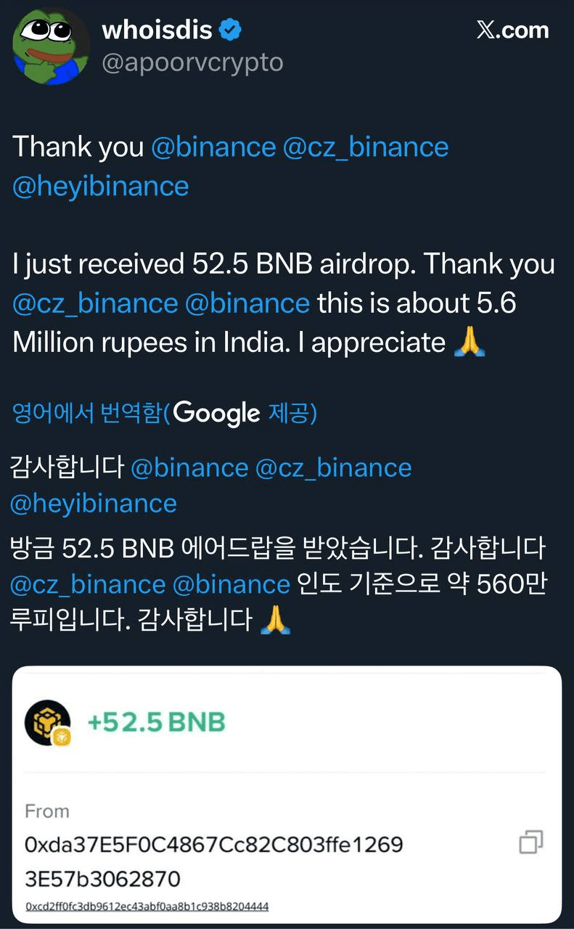The height and width of the screenshot is (929, 574).
Task: Click the green +52.5 BNB amount
Action: (156, 722)
